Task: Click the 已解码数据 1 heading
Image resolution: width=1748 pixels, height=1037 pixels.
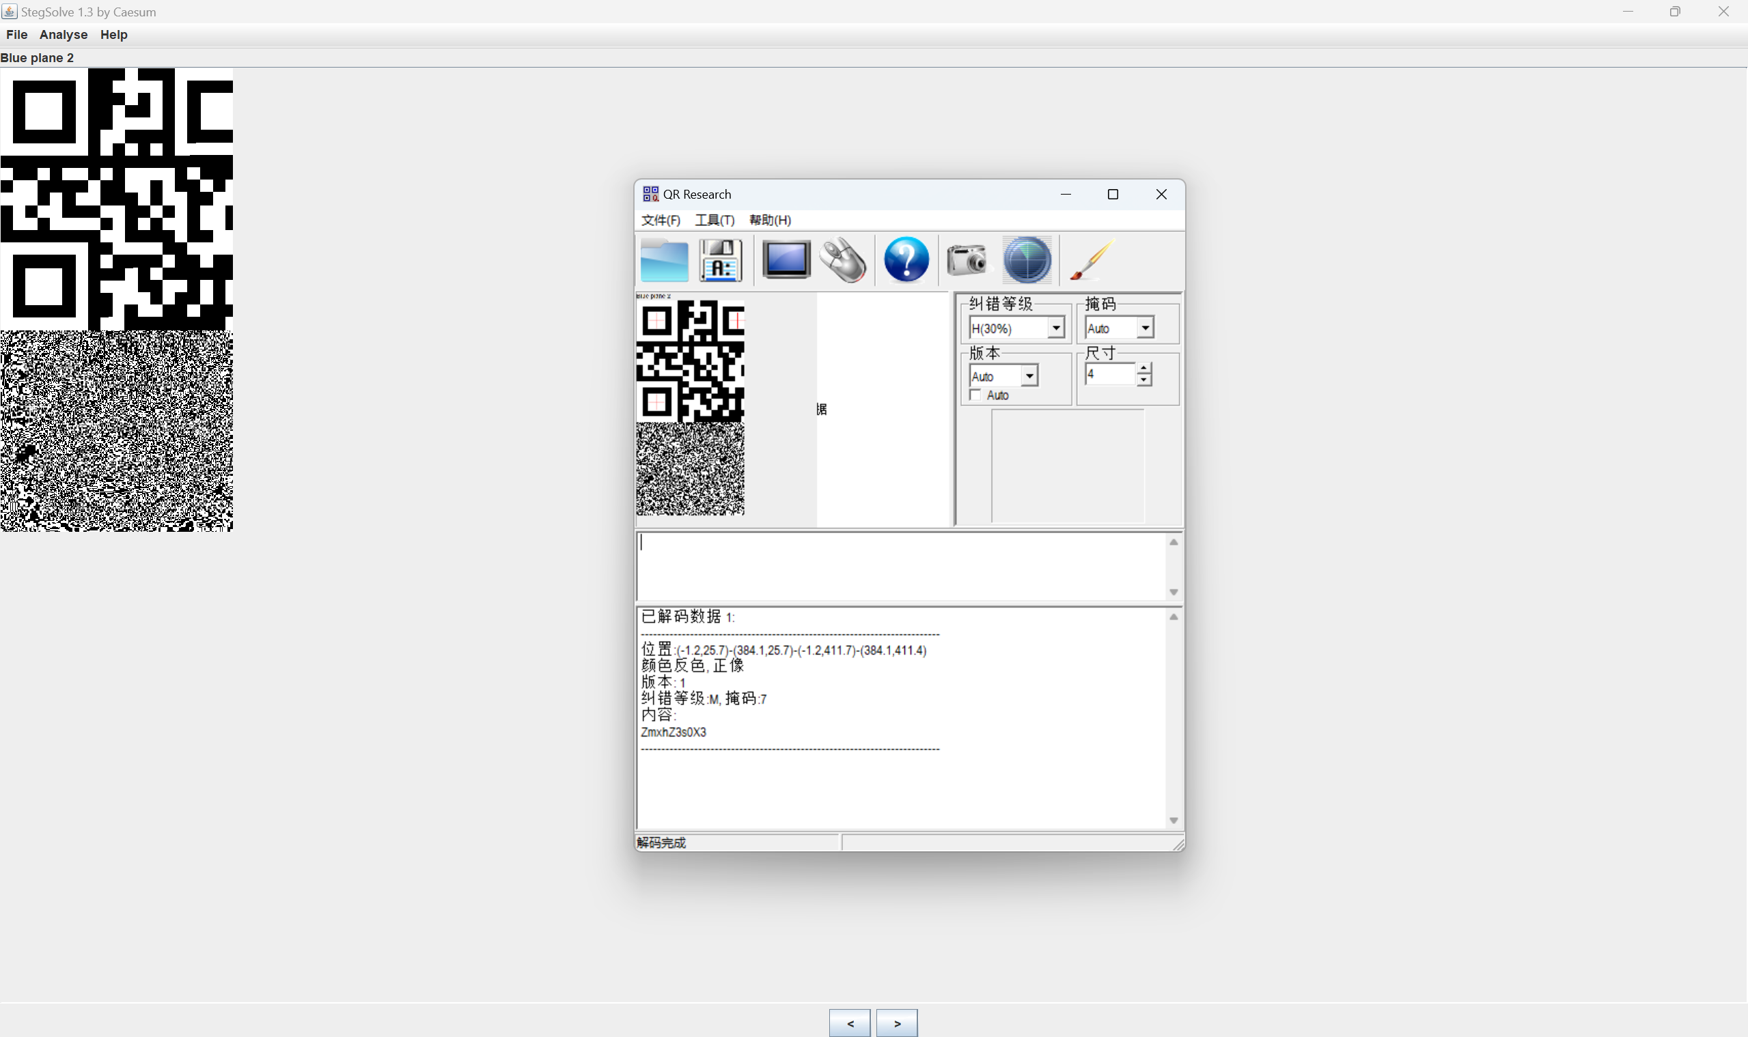Action: click(688, 616)
